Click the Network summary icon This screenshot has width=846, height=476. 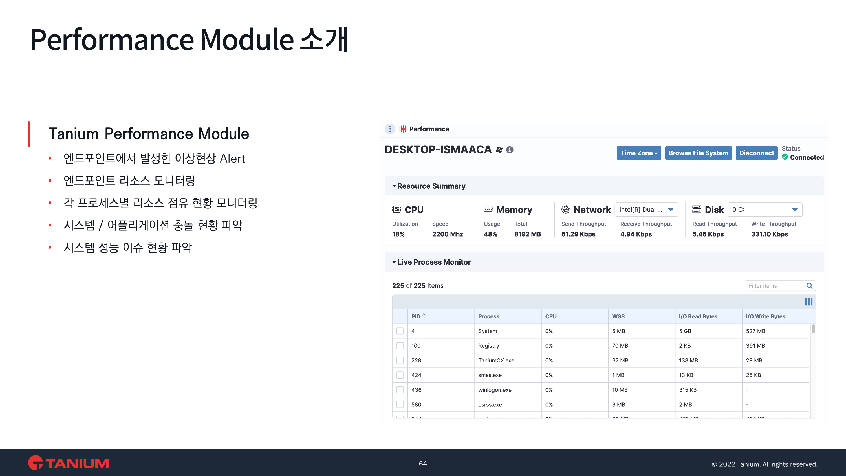[x=565, y=209]
